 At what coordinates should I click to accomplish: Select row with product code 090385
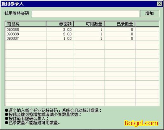coord(82,29)
